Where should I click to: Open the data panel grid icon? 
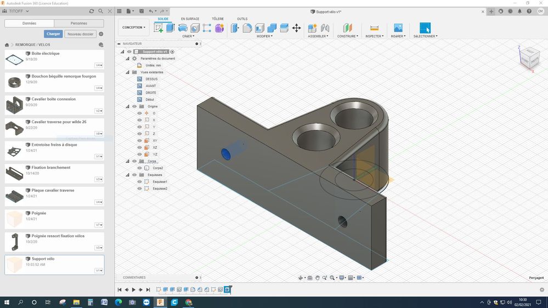click(119, 11)
